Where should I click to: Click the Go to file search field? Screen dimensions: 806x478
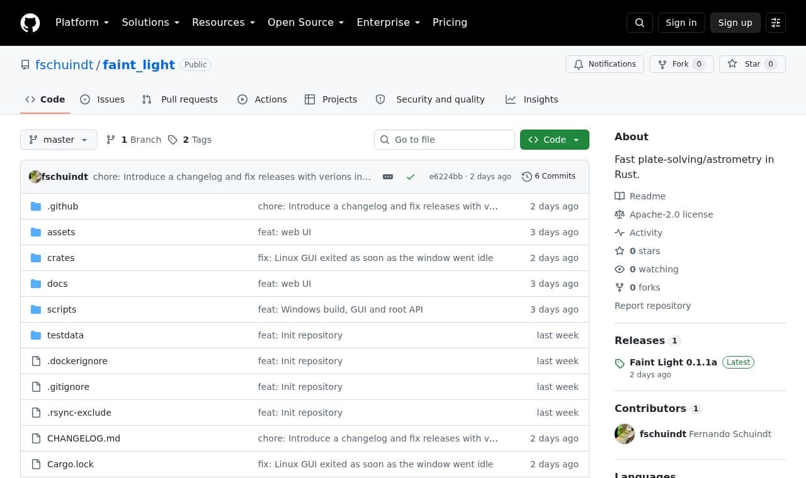coord(445,140)
